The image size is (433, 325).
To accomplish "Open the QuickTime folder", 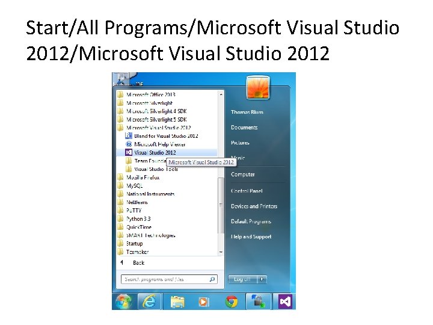I will coord(135,227).
